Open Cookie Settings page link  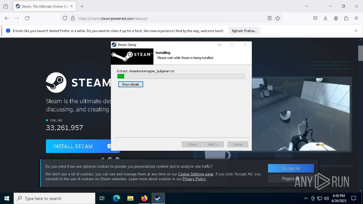point(196,174)
